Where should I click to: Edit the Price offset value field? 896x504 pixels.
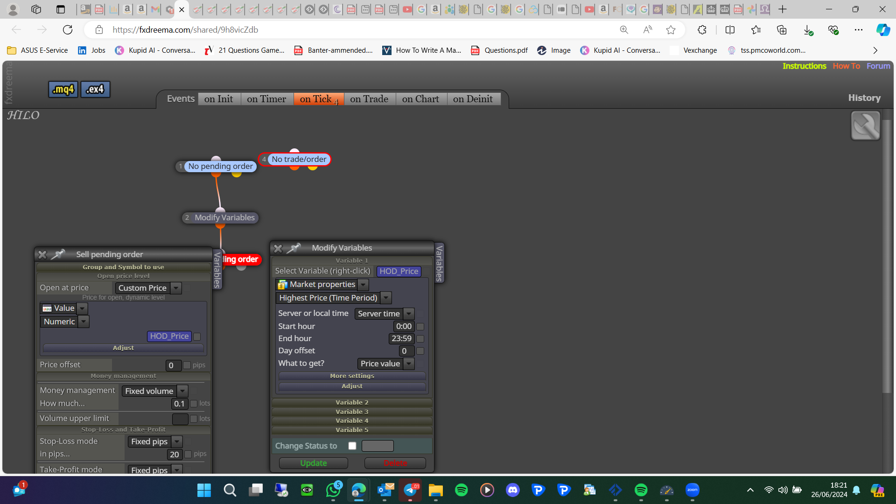pos(174,365)
